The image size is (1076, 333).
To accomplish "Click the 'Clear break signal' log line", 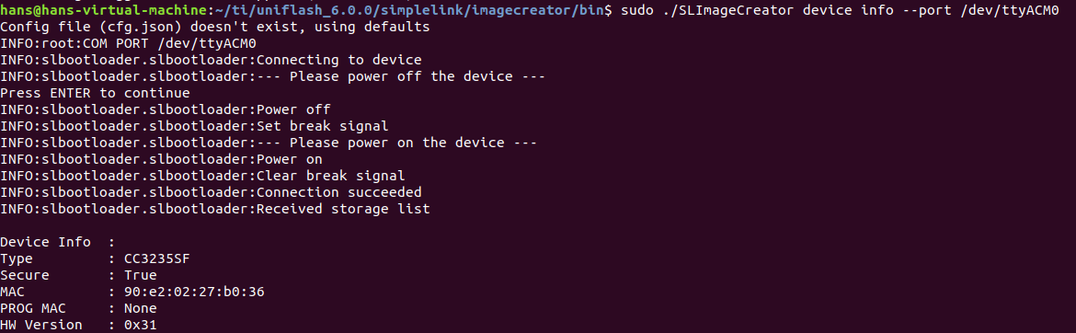I will (x=202, y=176).
